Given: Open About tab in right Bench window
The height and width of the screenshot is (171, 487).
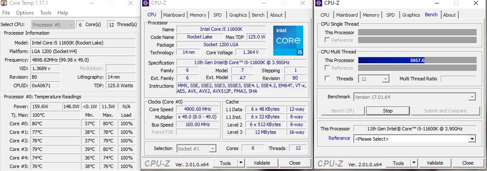Looking at the screenshot, I should (449, 15).
